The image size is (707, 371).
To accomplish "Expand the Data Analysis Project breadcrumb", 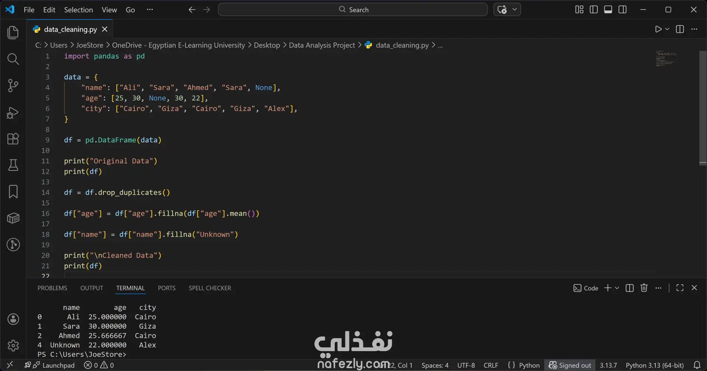I will coord(322,45).
